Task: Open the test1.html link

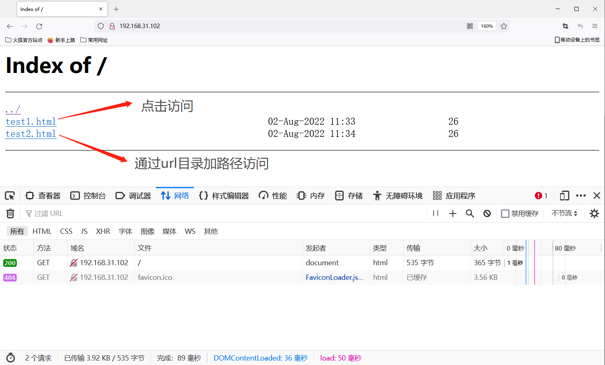Action: [31, 121]
